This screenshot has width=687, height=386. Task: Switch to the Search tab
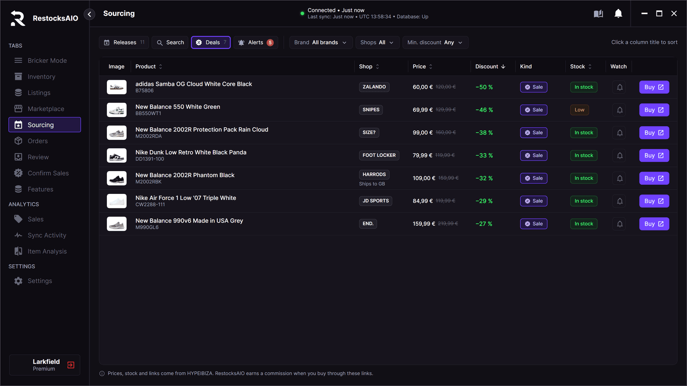(170, 42)
